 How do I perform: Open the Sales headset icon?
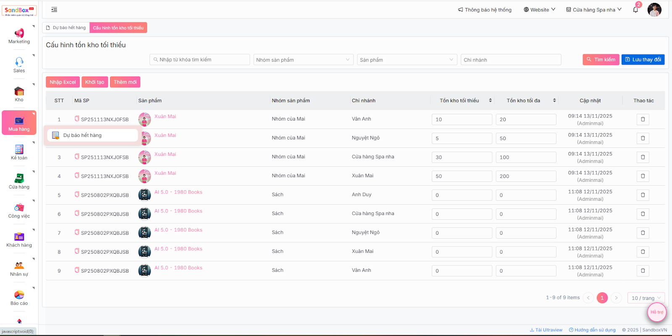tap(19, 62)
